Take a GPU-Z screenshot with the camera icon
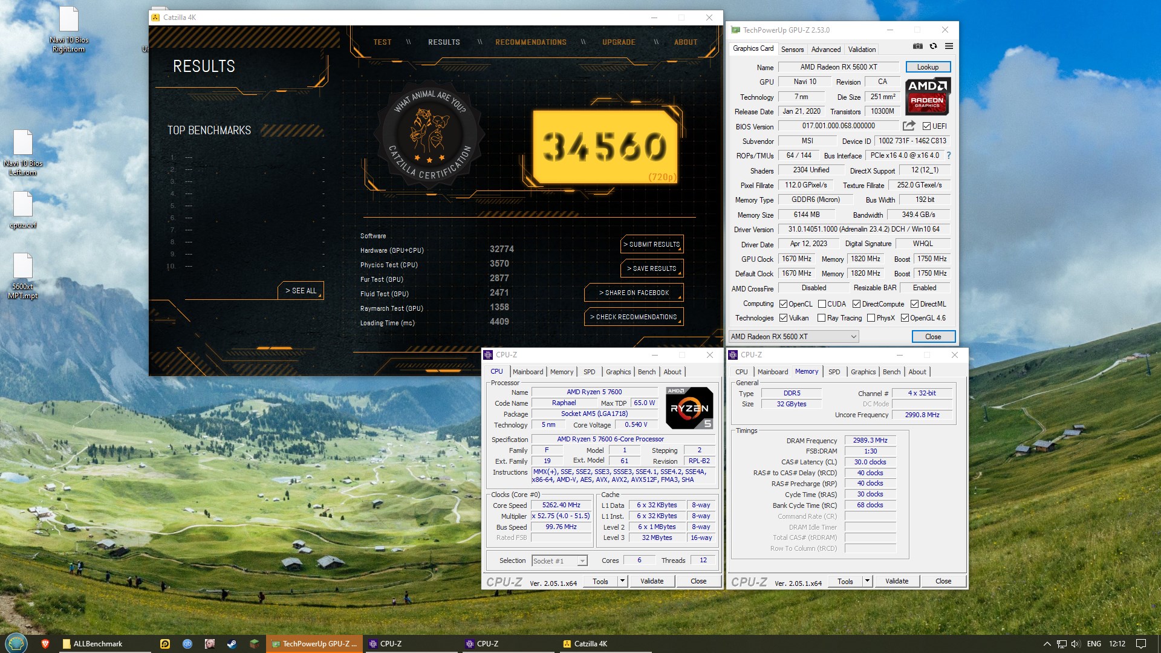Image resolution: width=1161 pixels, height=653 pixels. pos(917,47)
